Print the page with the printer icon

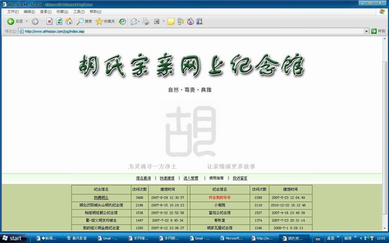(x=146, y=22)
